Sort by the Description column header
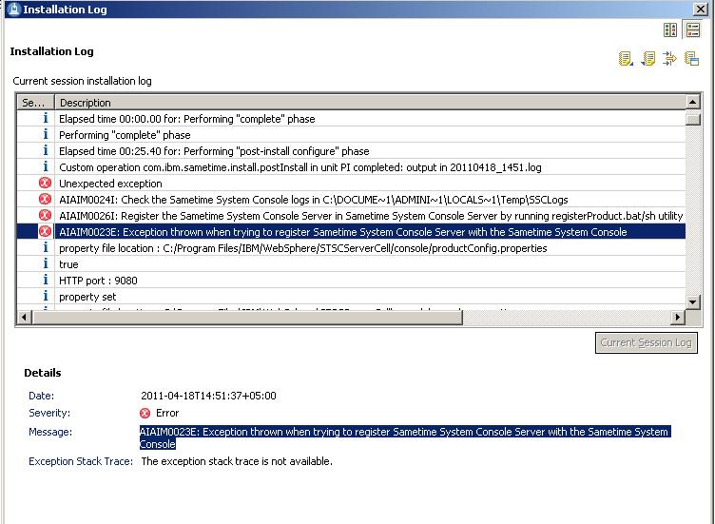 pos(370,103)
